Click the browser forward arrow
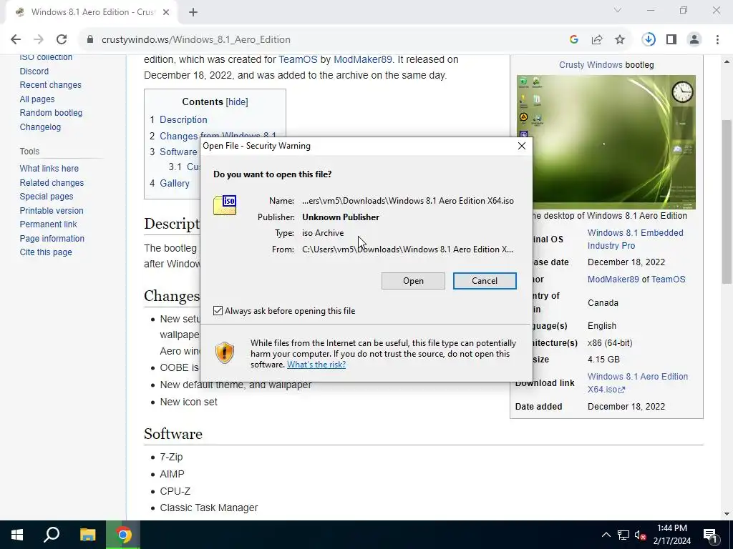 tap(39, 40)
